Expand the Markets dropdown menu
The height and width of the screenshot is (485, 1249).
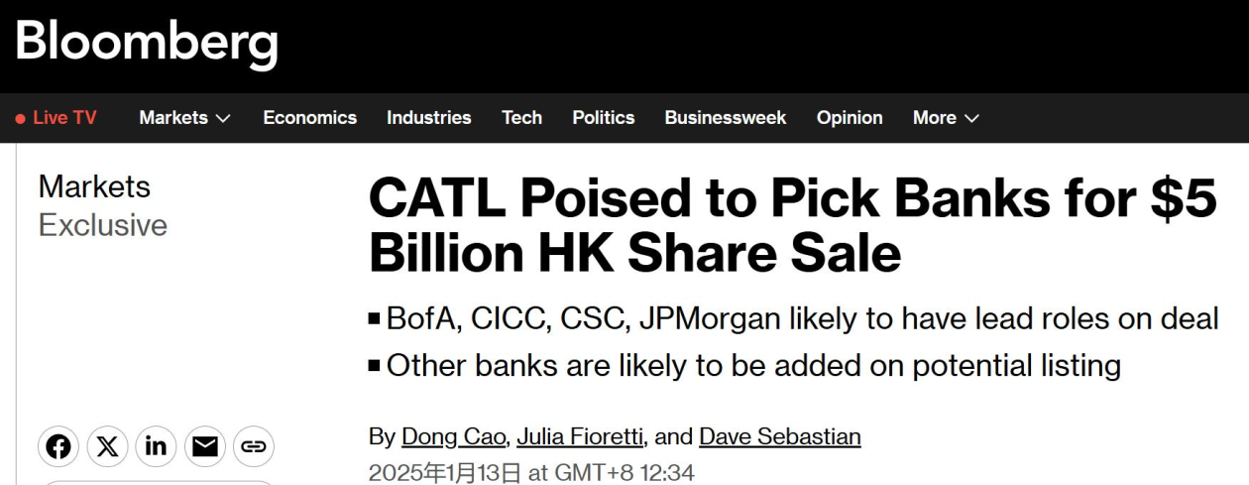point(184,117)
